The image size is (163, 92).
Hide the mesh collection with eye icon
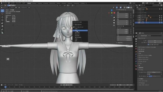(x=161, y=9)
